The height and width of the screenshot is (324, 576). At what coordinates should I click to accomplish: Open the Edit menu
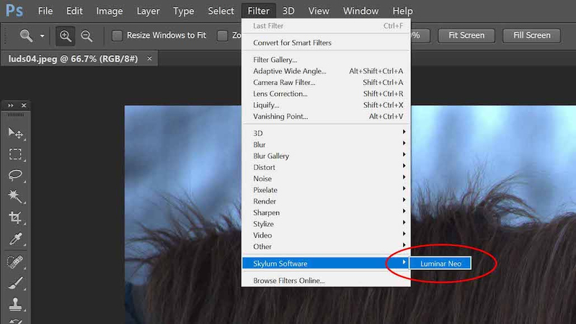tap(74, 11)
